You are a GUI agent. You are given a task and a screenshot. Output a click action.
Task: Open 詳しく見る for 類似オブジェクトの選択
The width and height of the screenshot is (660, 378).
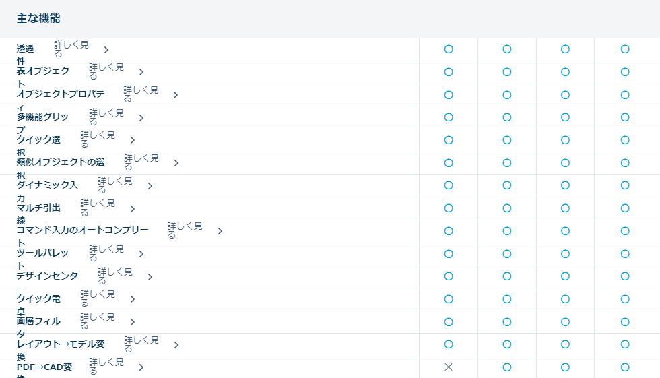(x=141, y=162)
